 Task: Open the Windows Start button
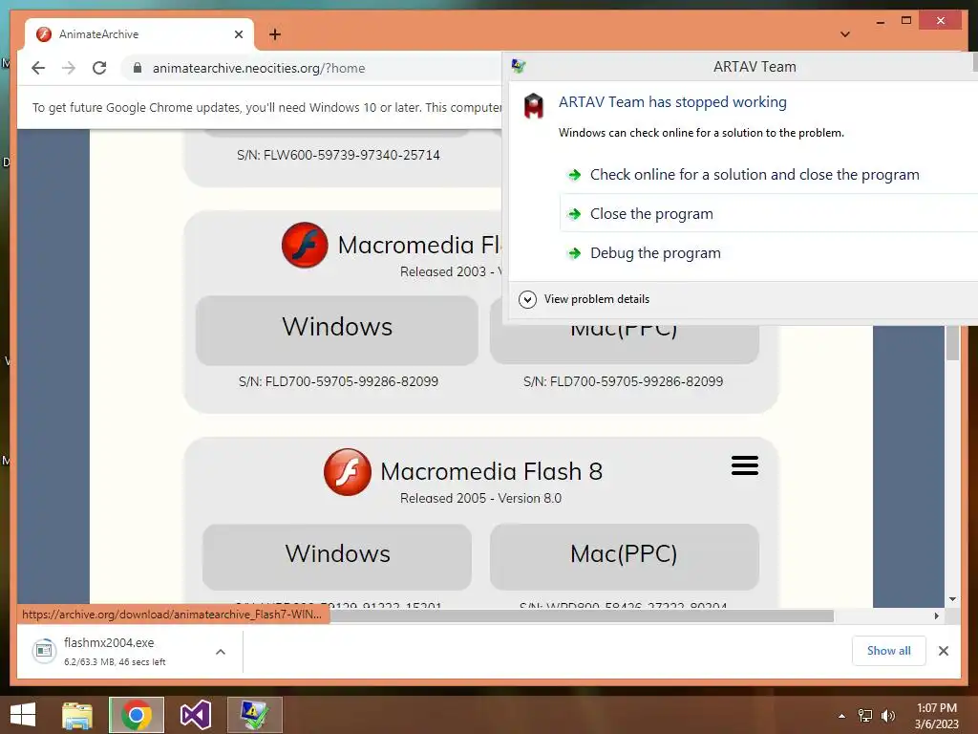23,715
